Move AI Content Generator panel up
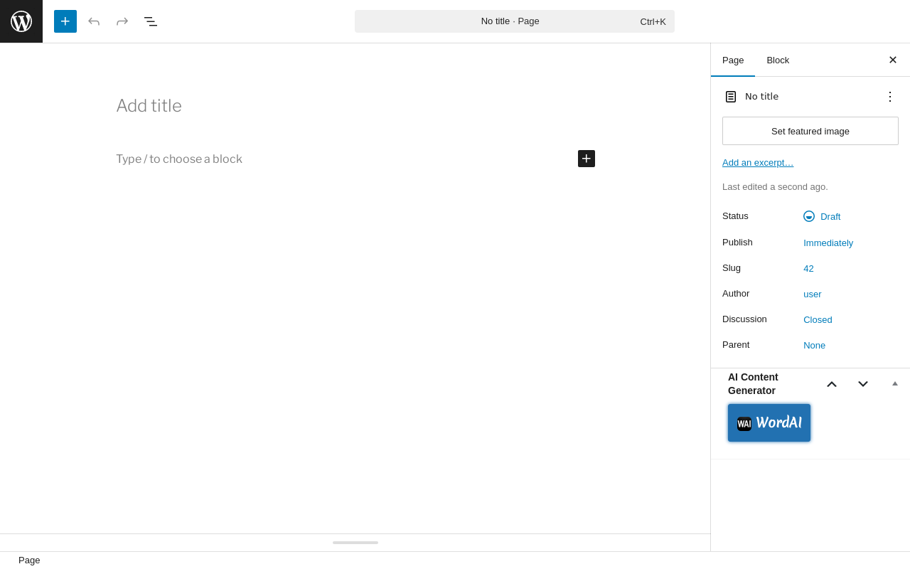 coord(832,384)
